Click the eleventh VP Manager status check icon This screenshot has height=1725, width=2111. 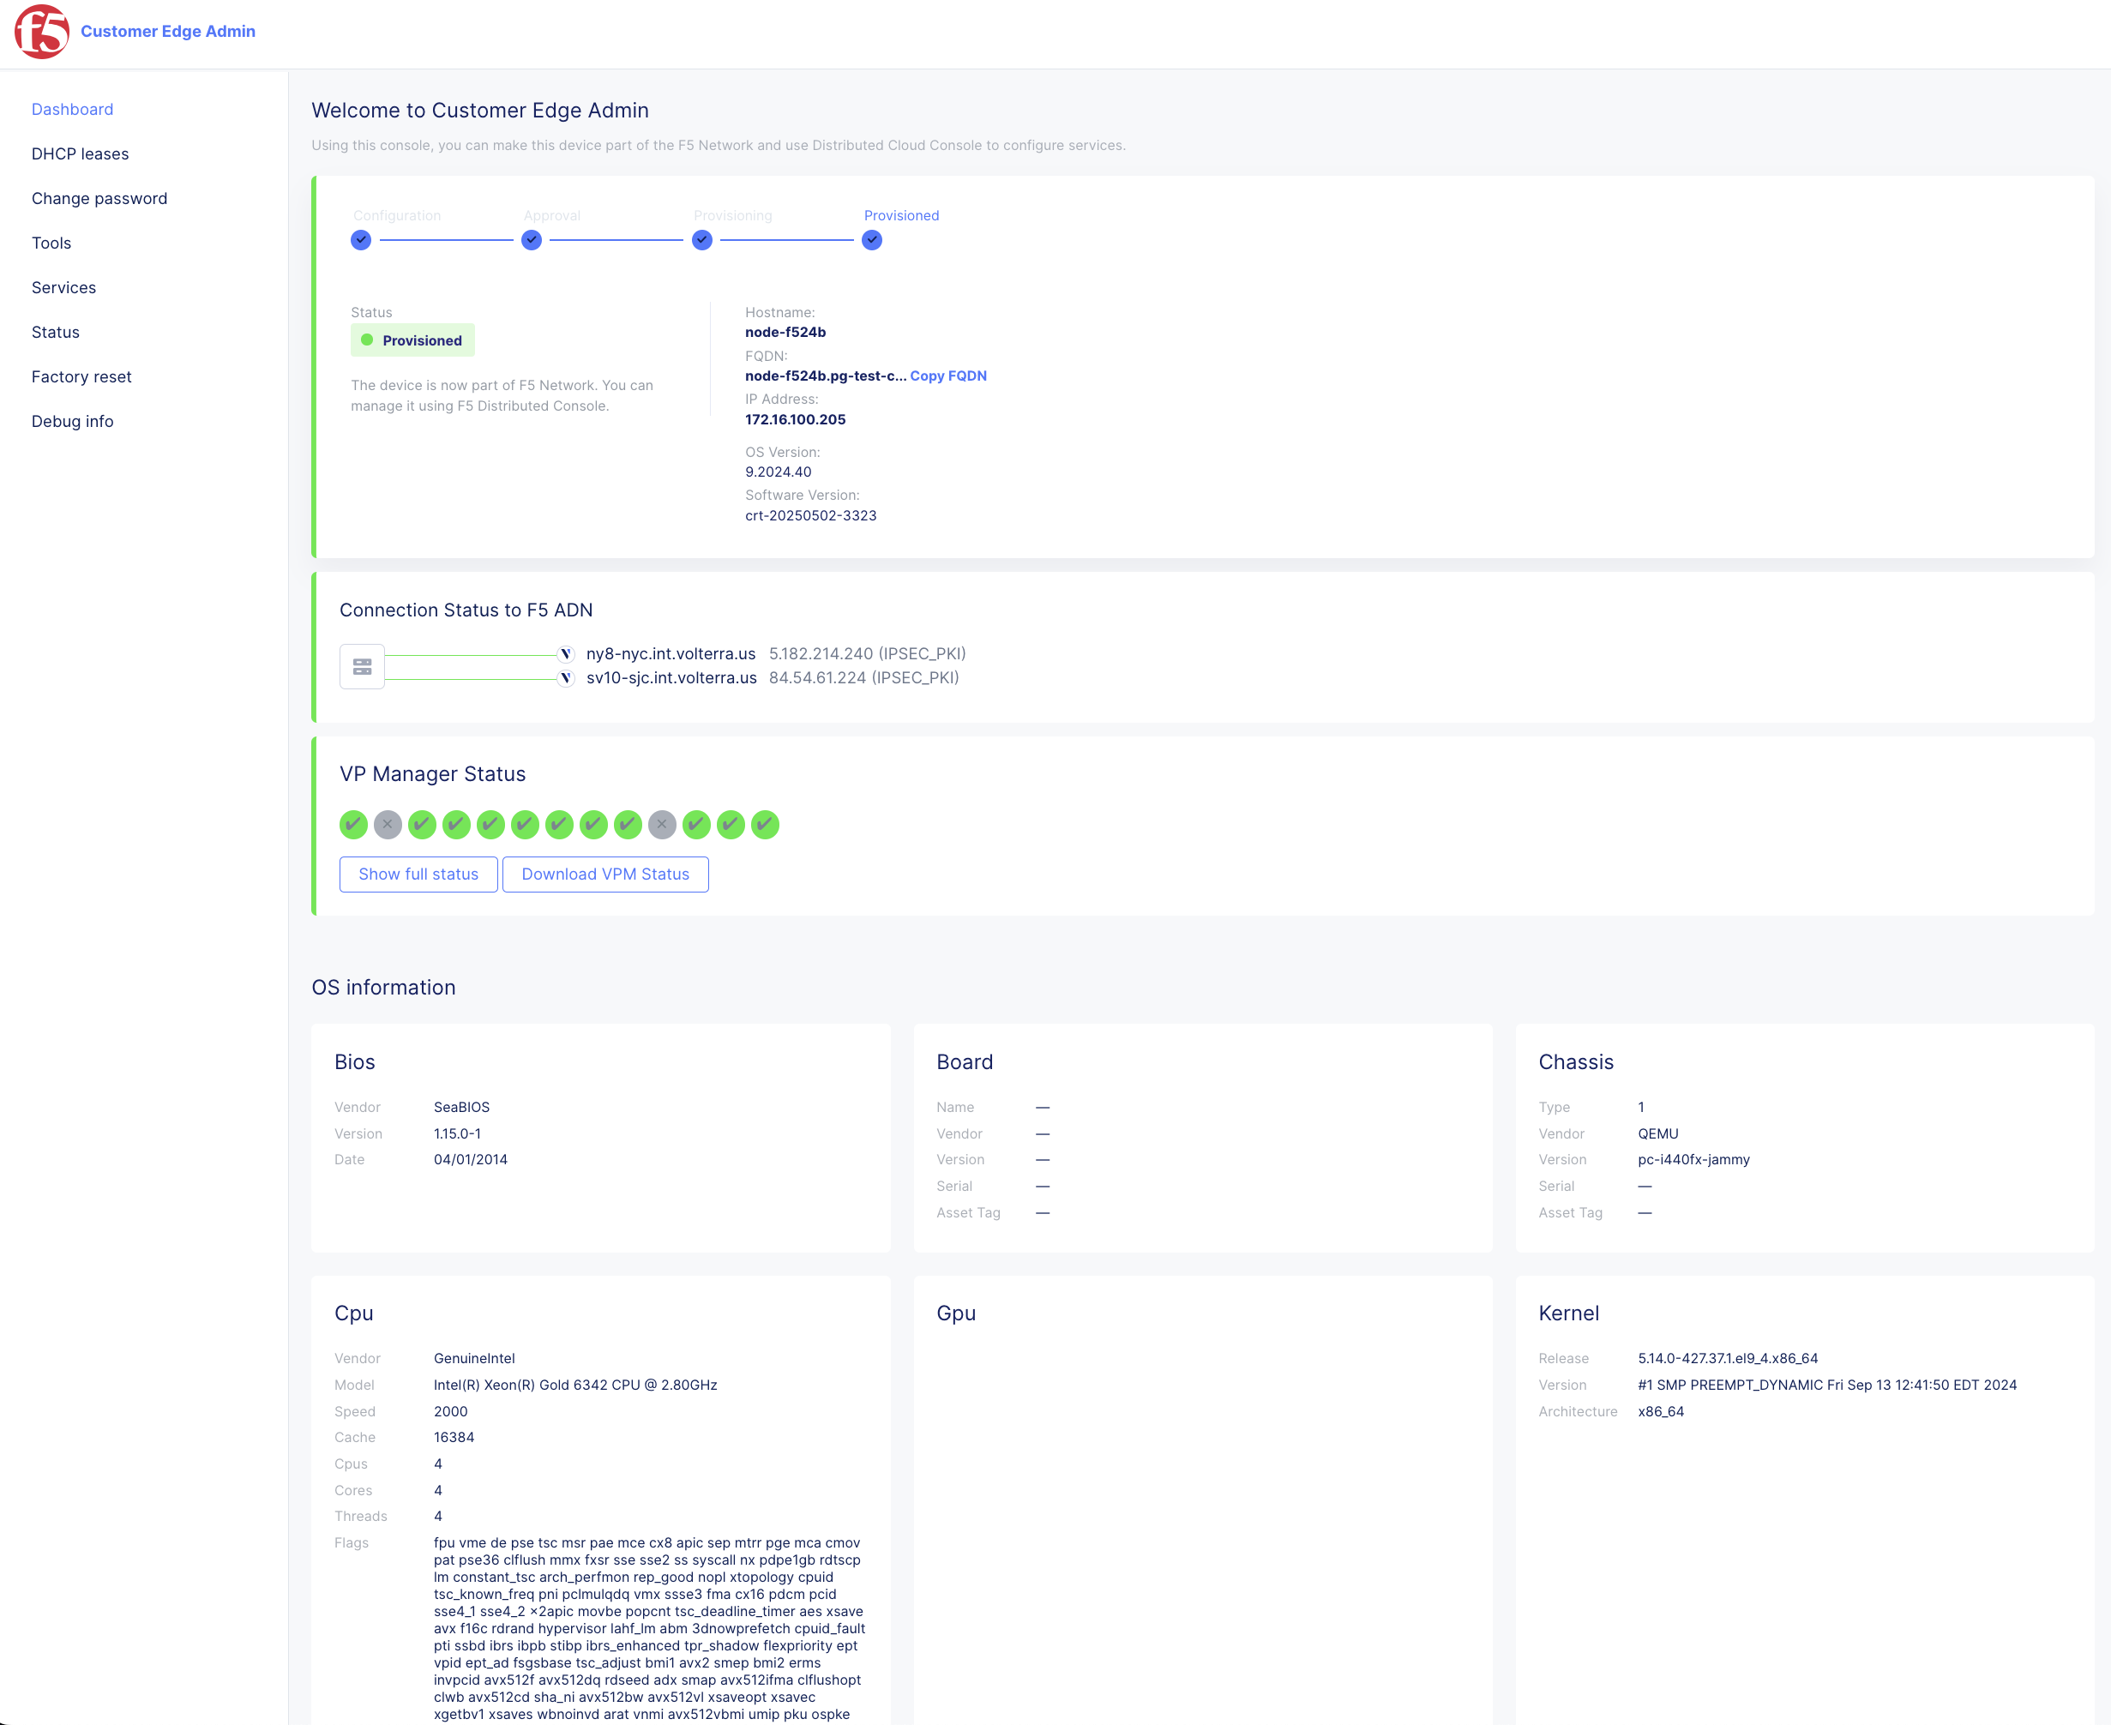click(697, 825)
